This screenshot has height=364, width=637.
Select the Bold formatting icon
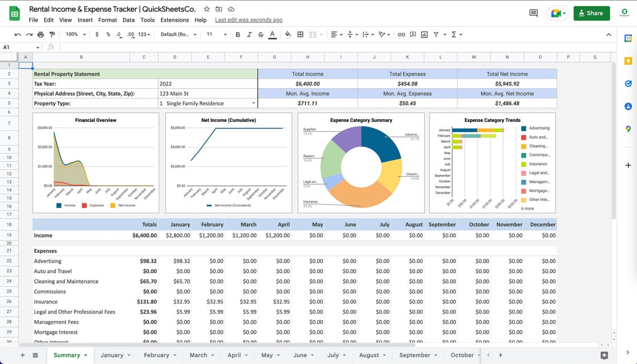237,34
